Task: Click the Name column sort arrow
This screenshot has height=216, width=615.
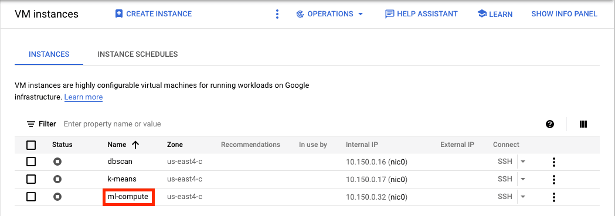Action: [x=135, y=145]
